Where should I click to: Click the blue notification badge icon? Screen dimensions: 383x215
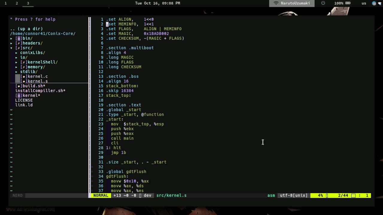[x=374, y=3]
